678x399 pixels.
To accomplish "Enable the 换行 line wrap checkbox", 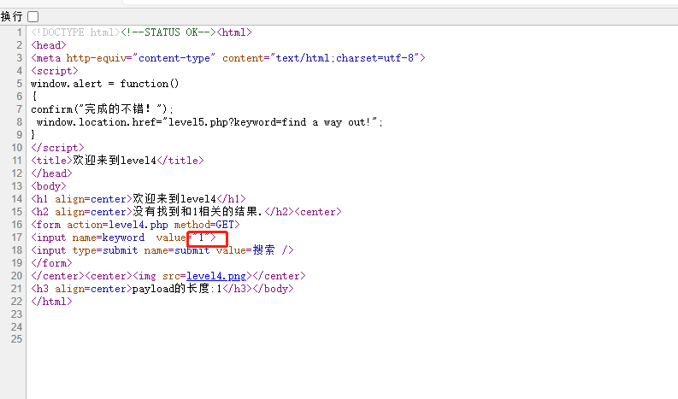I will coord(32,16).
